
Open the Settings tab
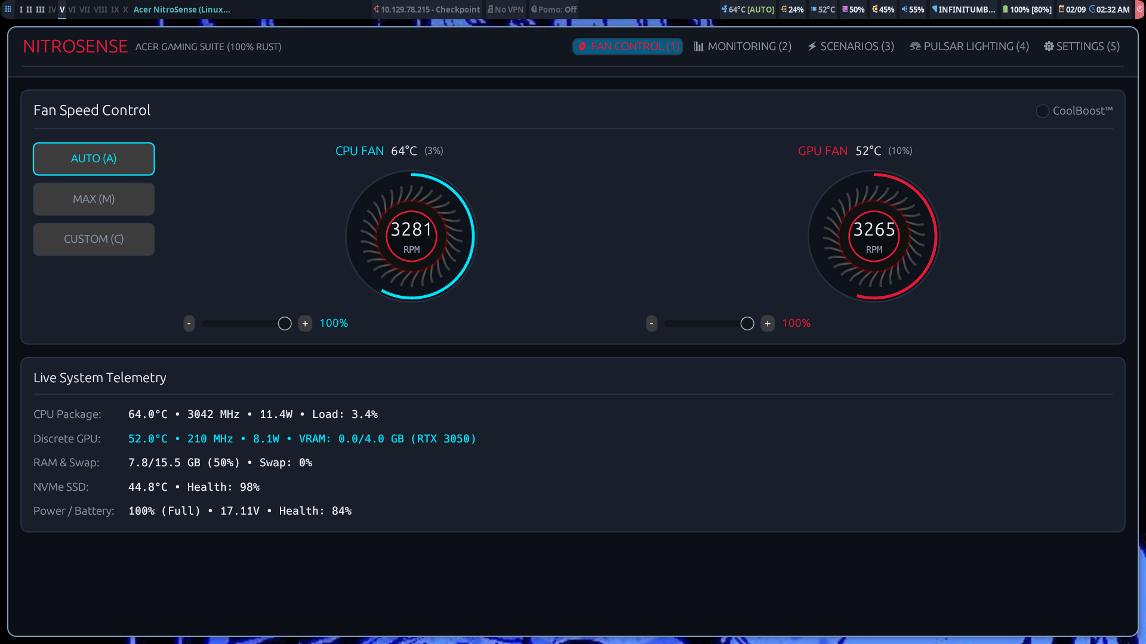coord(1082,47)
